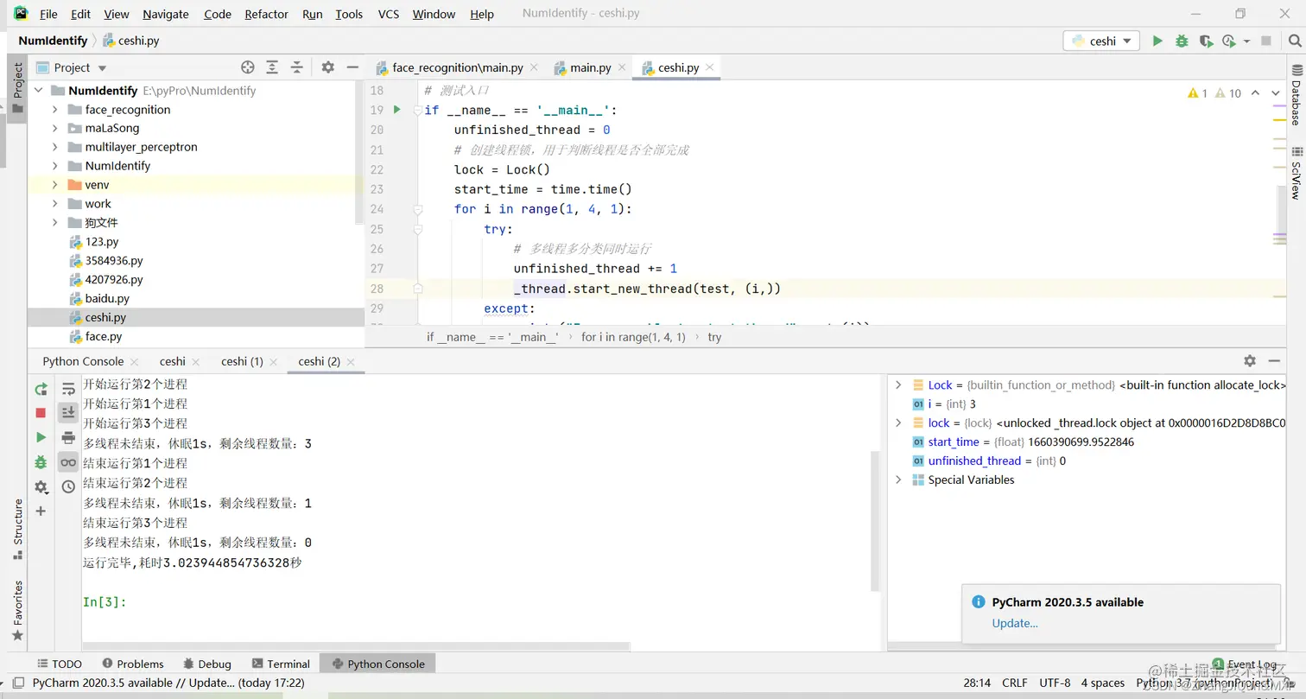Stop the console with the red square icon

41,413
